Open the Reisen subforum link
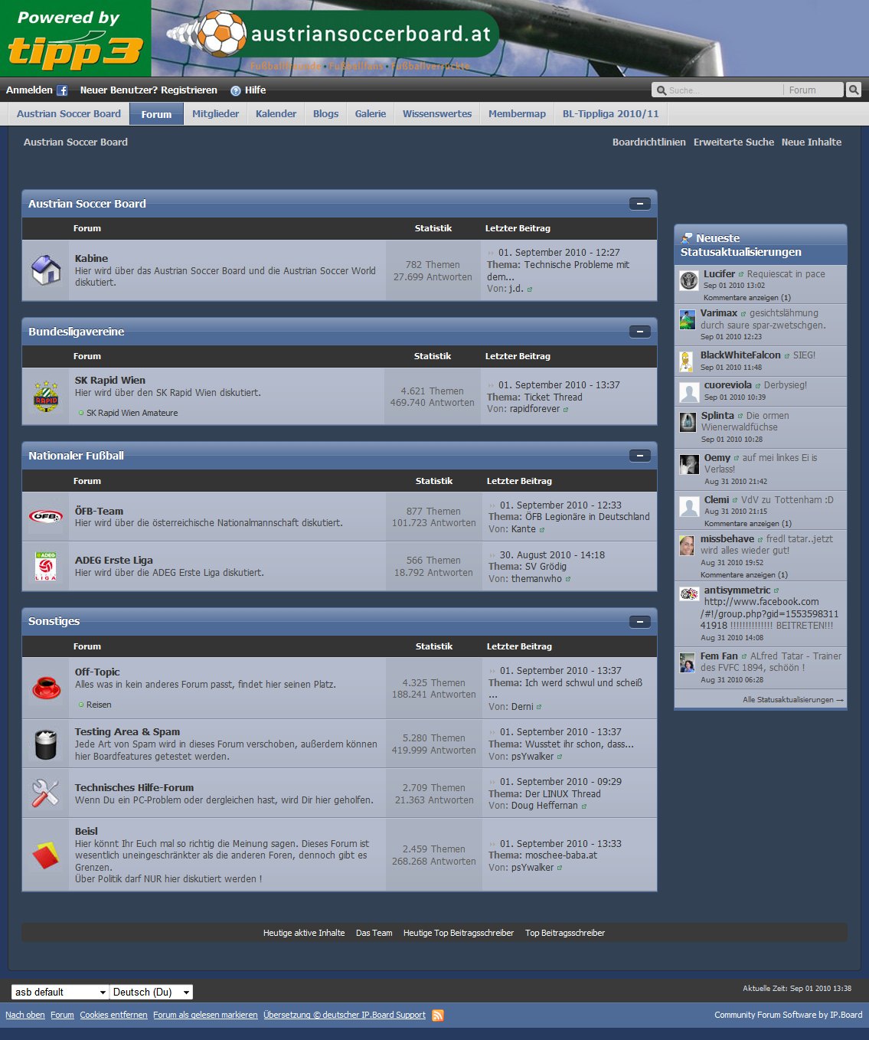This screenshot has height=1040, width=869. click(99, 705)
